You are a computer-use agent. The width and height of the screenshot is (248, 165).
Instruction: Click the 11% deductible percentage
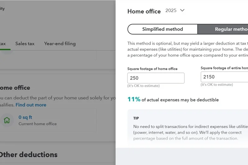click(134, 99)
